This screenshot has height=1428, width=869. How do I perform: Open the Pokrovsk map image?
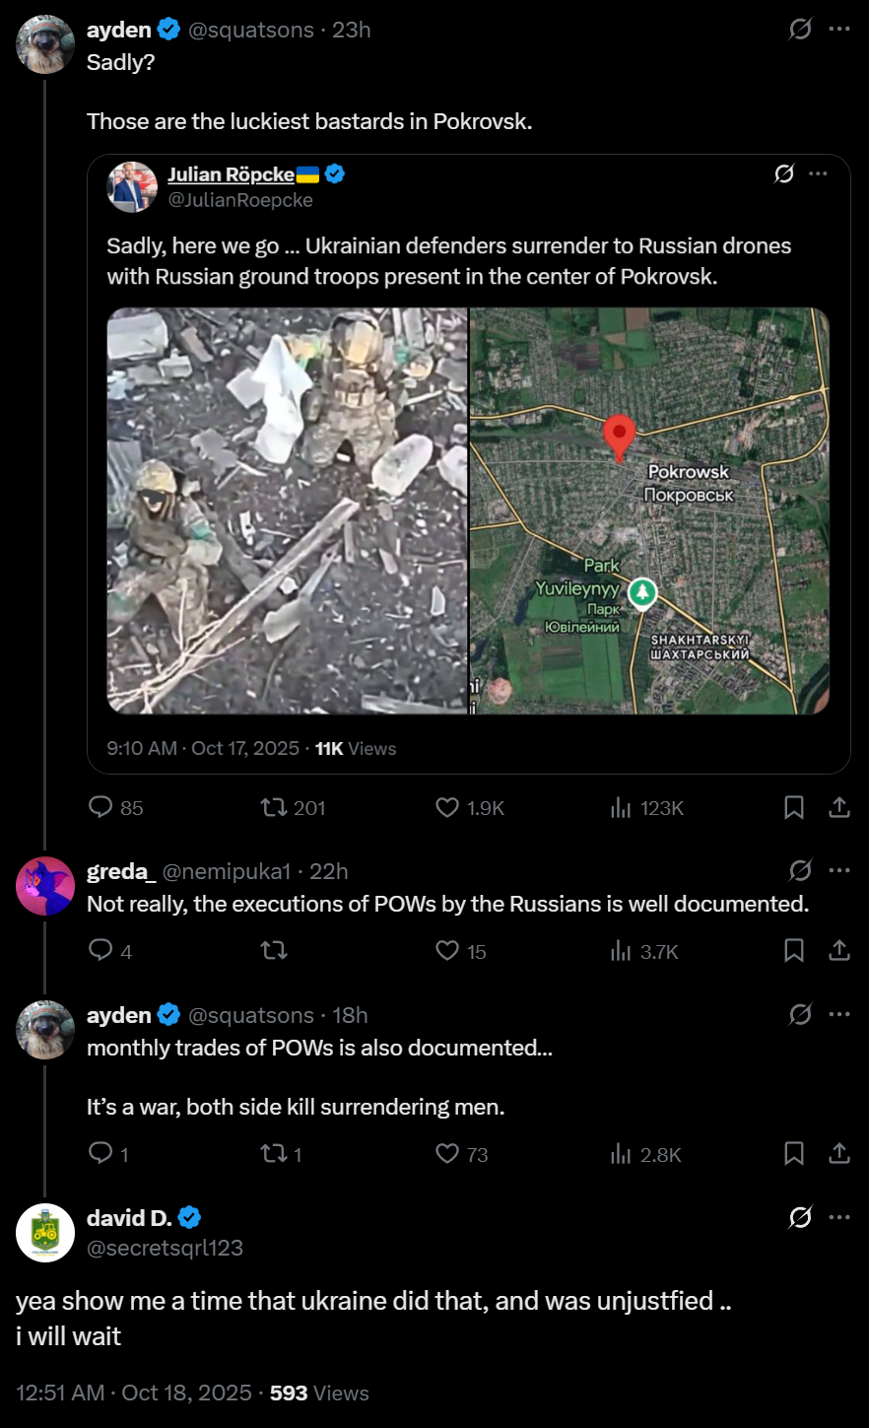point(649,510)
